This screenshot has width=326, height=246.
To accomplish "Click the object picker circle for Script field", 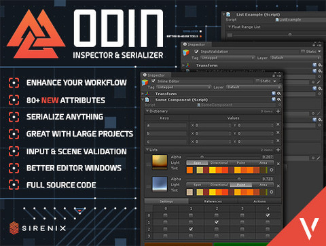I will coord(280,105).
